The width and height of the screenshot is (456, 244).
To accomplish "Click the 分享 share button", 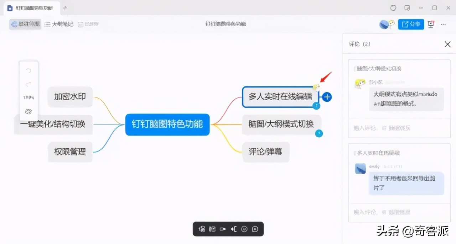I will (x=411, y=24).
